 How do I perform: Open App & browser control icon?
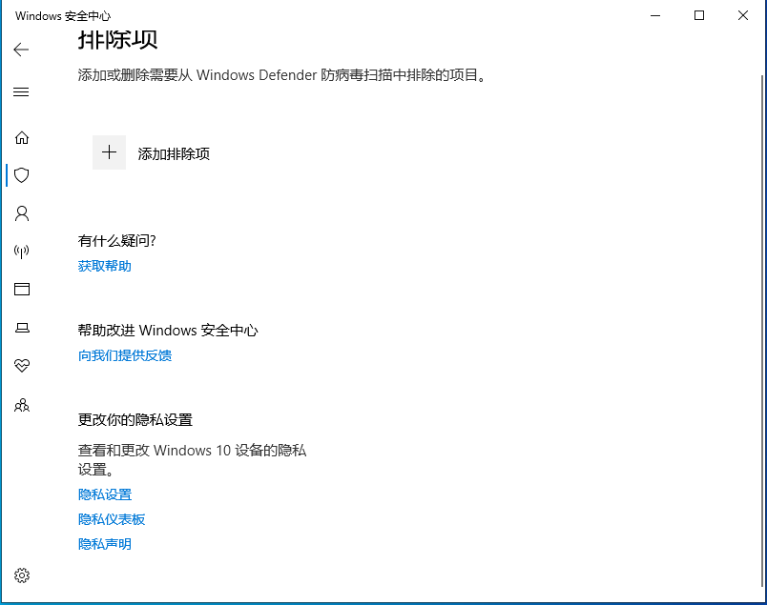(22, 290)
